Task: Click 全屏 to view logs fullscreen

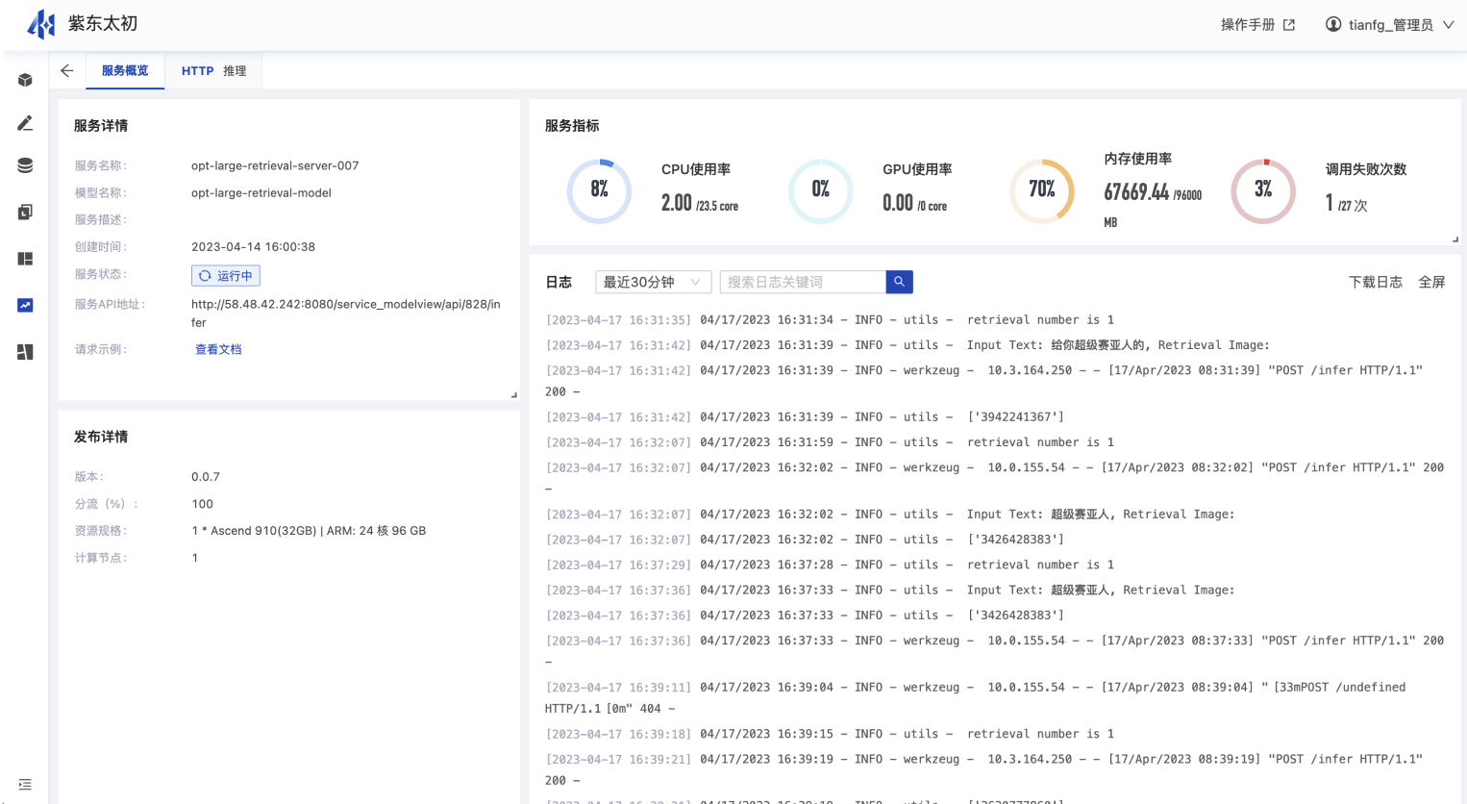Action: tap(1431, 282)
